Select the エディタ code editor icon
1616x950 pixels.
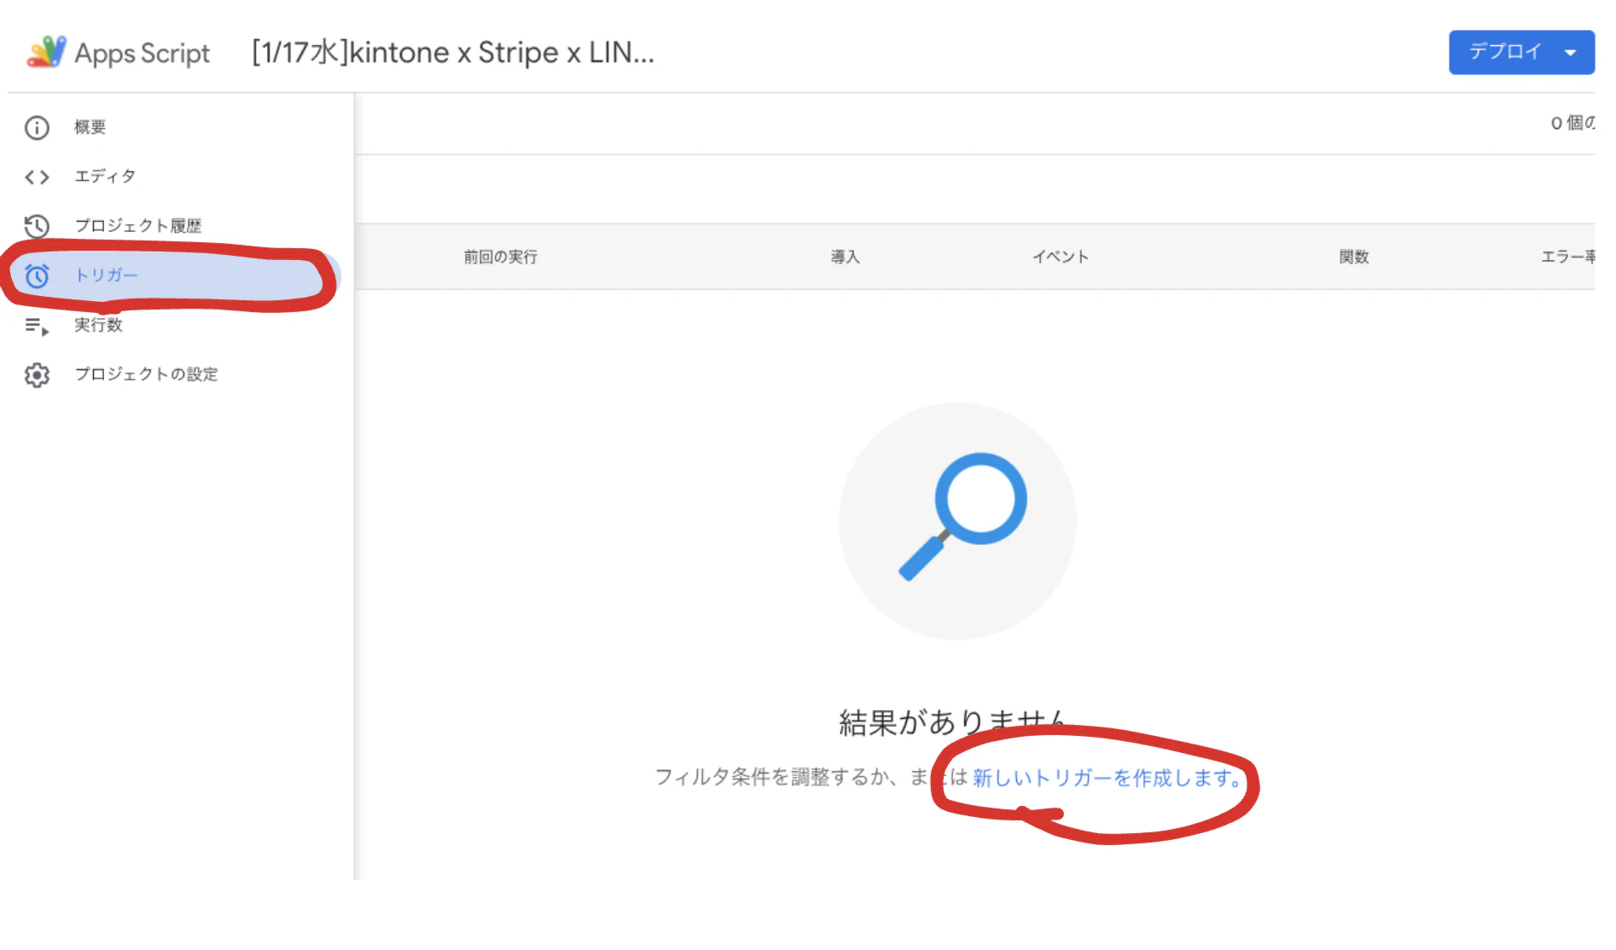(x=37, y=177)
